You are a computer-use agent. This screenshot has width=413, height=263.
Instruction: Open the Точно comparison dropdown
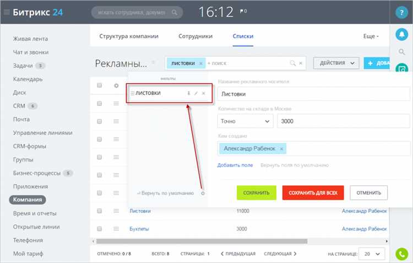(245, 121)
